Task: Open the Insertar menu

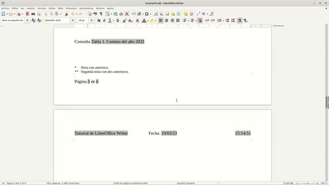Action: [x=31, y=8]
